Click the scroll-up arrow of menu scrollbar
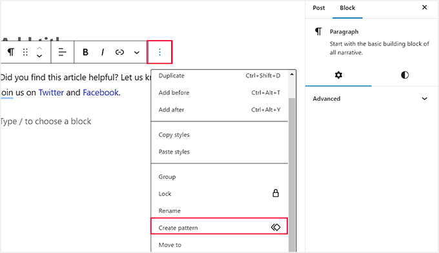 click(292, 74)
